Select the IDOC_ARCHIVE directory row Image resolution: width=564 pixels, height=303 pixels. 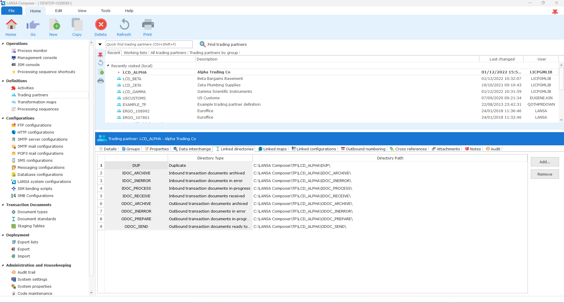pos(313,173)
